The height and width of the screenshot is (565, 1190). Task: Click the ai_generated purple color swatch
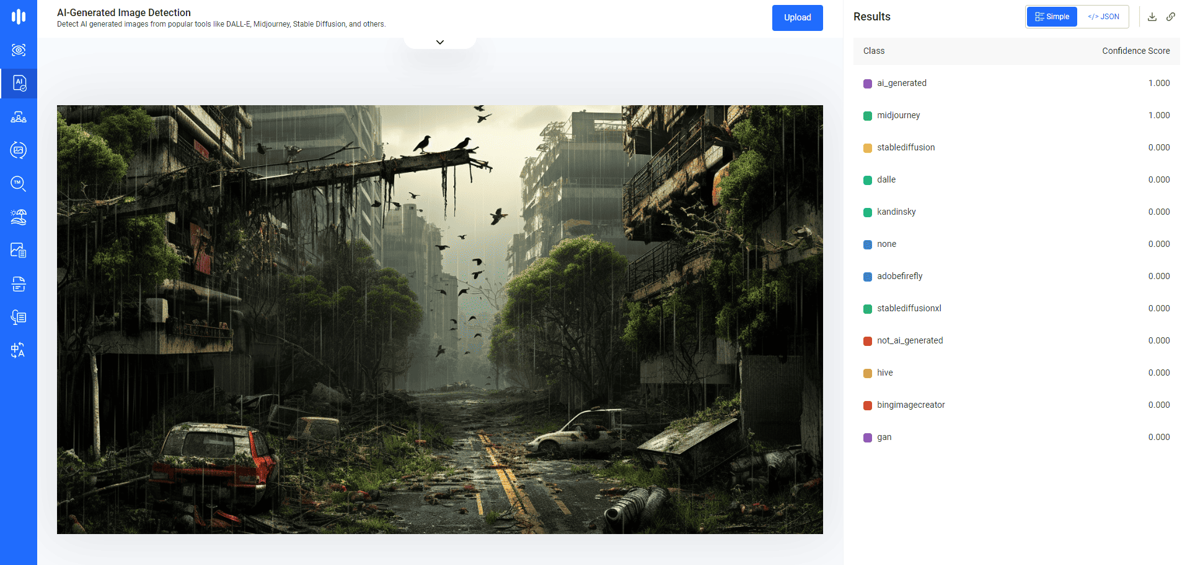[x=868, y=84]
